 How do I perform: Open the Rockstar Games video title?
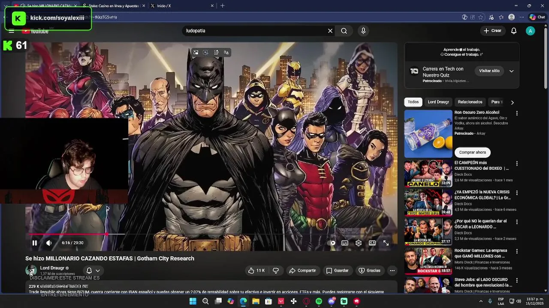point(480,253)
